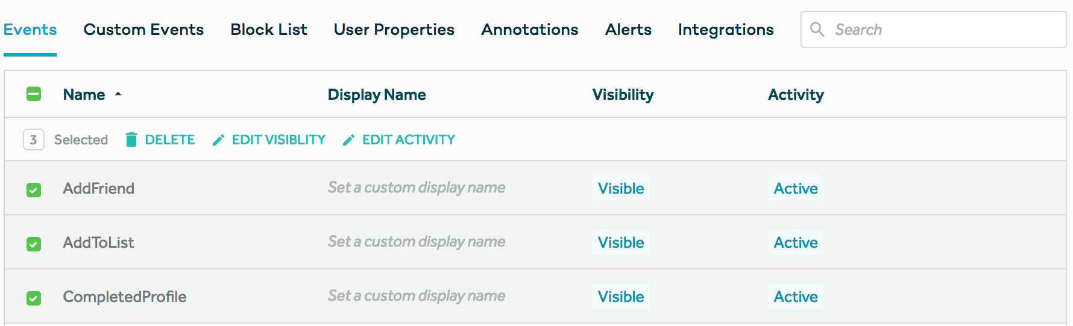Toggle the select-all checkbox in header
The height and width of the screenshot is (326, 1073).
pos(34,94)
